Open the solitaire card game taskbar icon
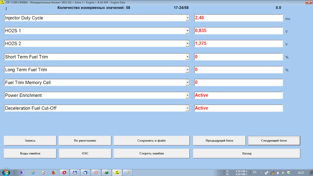This screenshot has height=176, width=313. [43, 173]
